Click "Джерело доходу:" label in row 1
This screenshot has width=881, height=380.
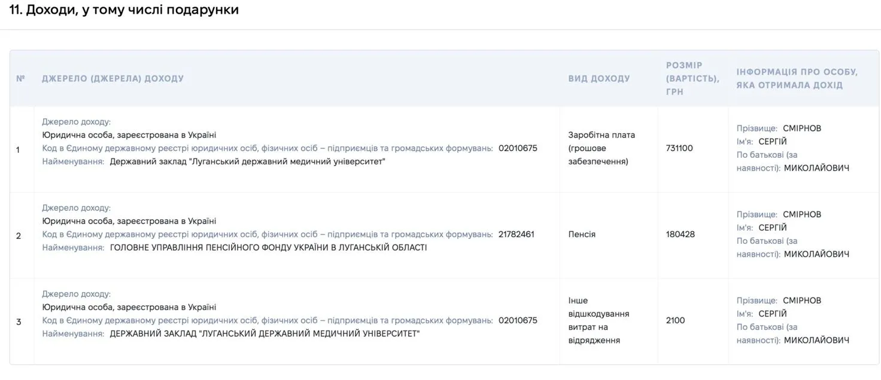(x=77, y=122)
